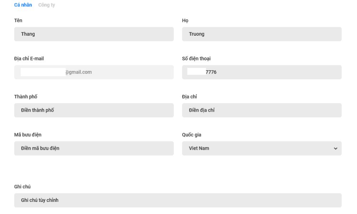Click the Tên field containing Thang
This screenshot has height=214, width=357.
click(94, 34)
